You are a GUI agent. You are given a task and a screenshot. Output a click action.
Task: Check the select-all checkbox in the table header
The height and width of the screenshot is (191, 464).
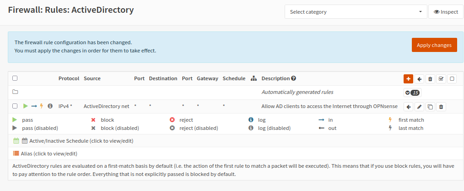(x=15, y=78)
